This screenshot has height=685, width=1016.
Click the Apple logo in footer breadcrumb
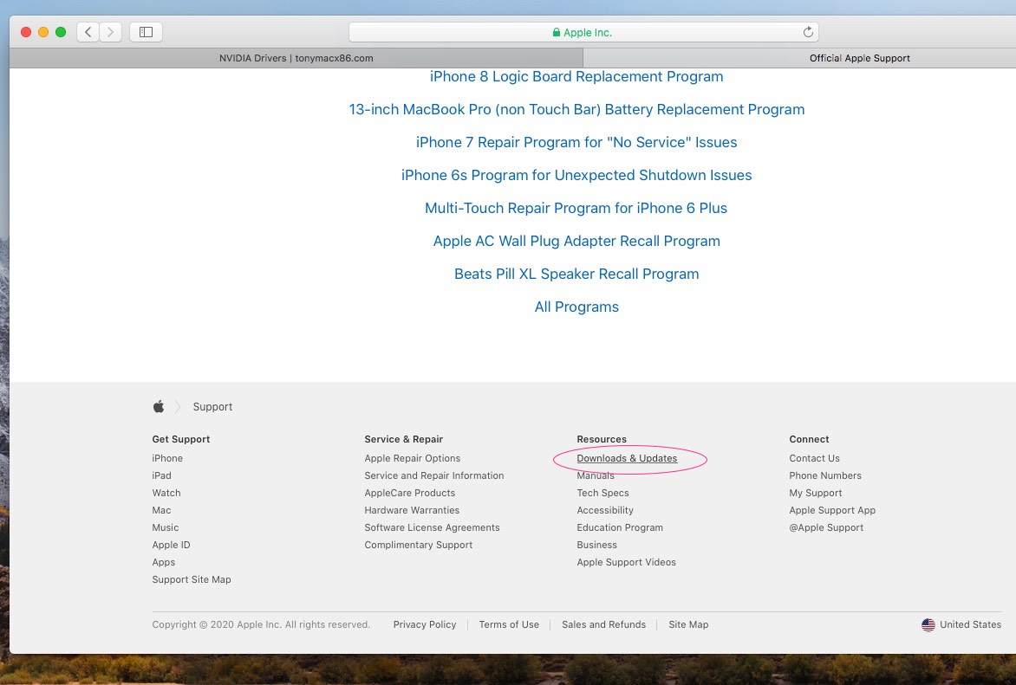click(159, 407)
